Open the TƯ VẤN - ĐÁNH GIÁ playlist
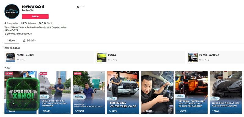244x117 pixels. tap(215, 57)
